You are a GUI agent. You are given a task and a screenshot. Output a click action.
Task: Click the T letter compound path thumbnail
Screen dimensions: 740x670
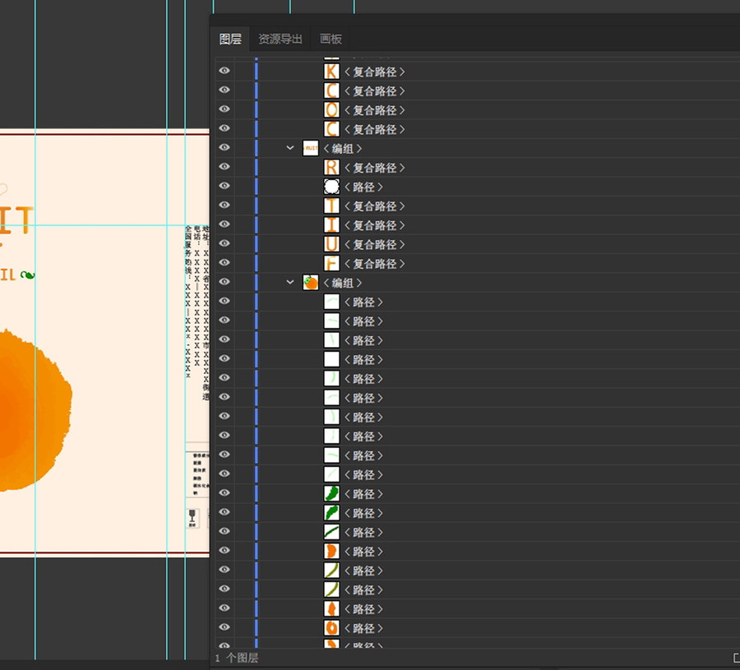click(331, 206)
